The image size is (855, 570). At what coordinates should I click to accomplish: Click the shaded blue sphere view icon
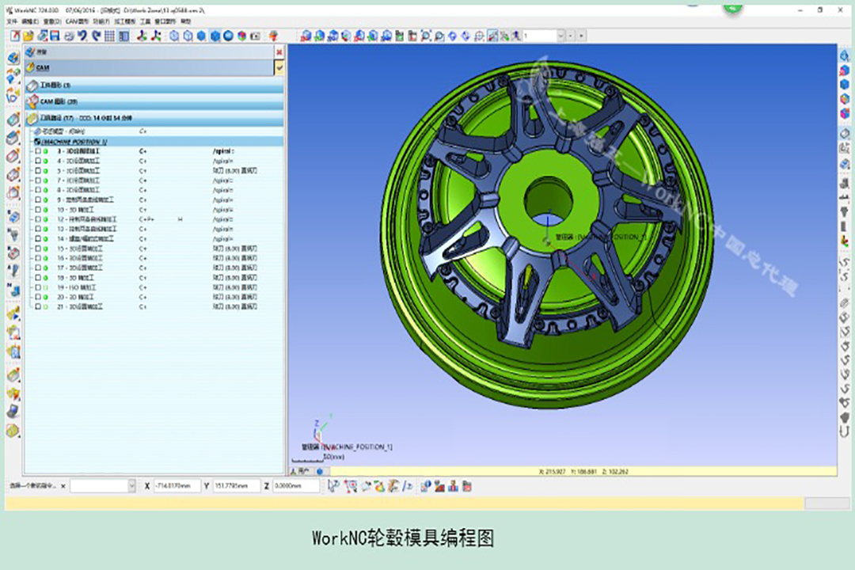tap(229, 36)
